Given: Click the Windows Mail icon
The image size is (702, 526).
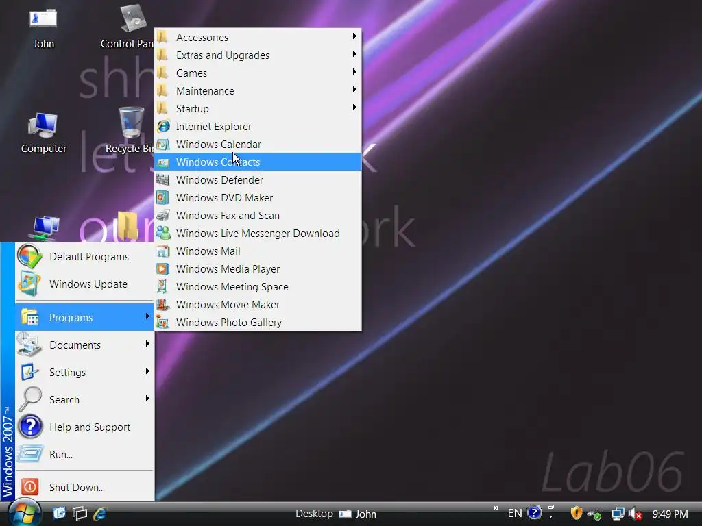Looking at the screenshot, I should [163, 251].
